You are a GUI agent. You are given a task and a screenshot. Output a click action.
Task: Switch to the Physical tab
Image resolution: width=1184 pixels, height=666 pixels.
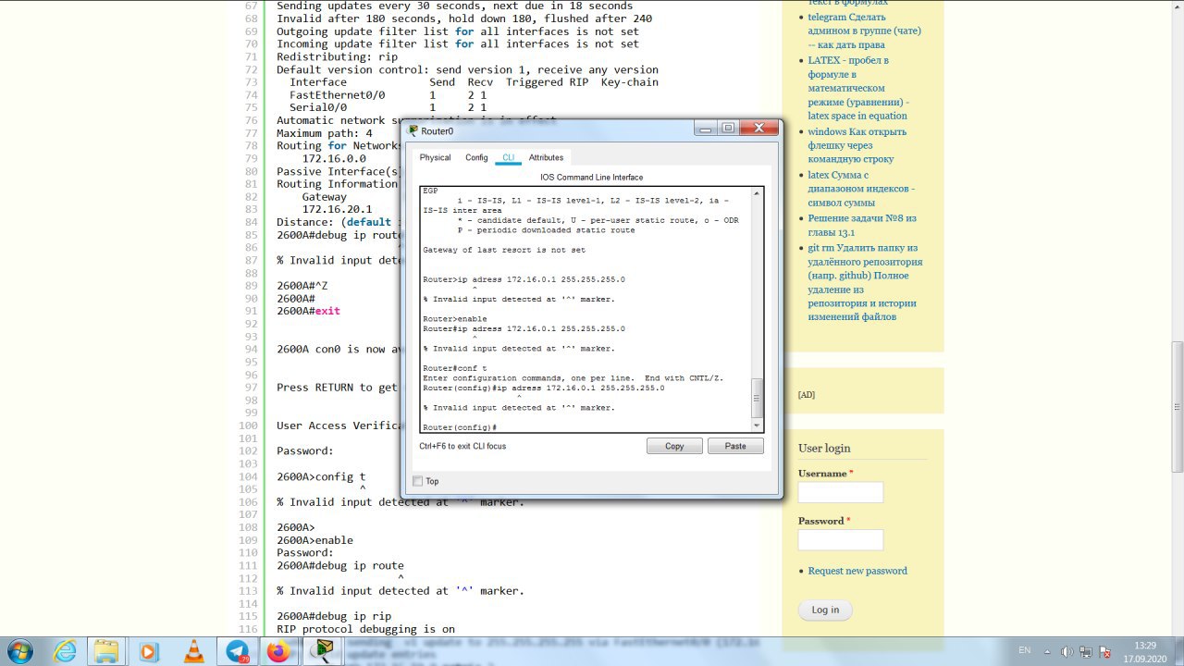435,157
